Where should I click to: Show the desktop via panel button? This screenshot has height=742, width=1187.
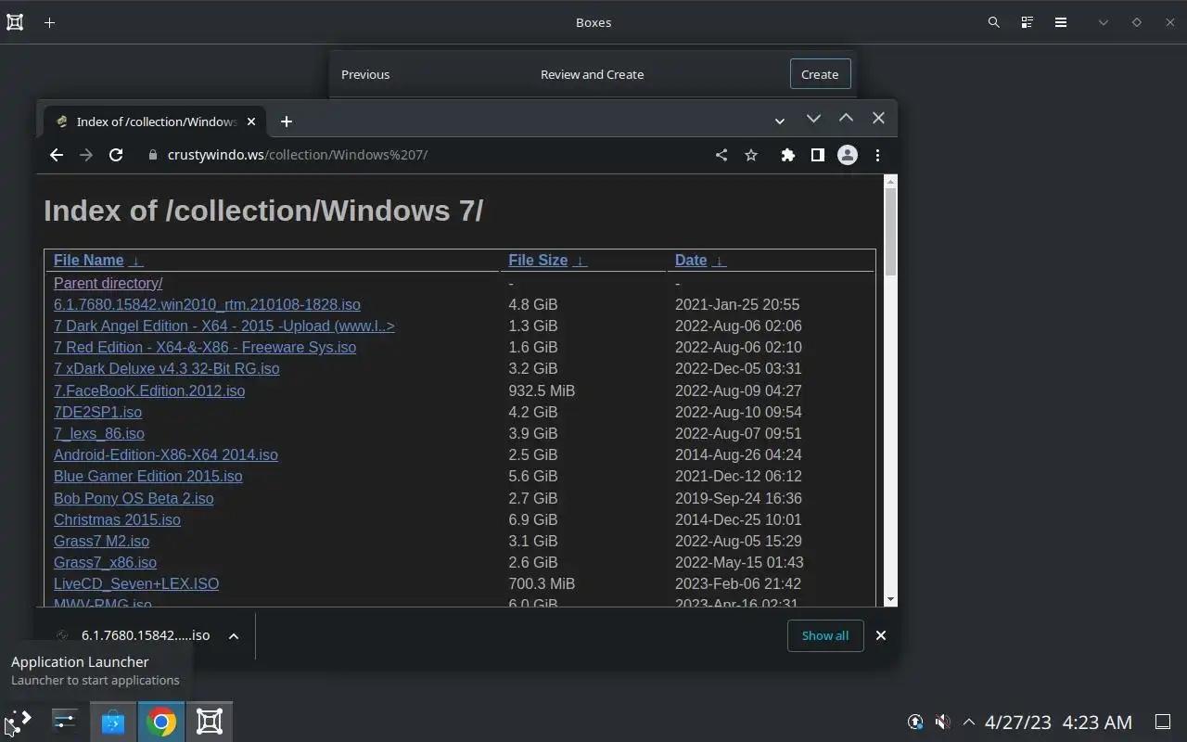tap(1163, 722)
